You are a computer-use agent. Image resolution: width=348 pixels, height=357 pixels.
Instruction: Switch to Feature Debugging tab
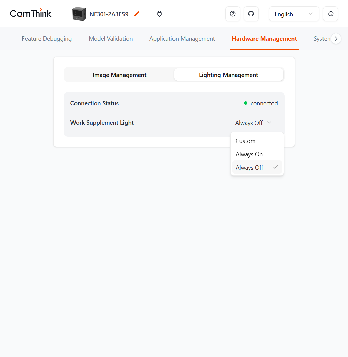(x=47, y=39)
